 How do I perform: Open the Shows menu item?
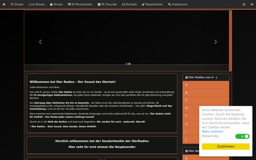point(56,4)
